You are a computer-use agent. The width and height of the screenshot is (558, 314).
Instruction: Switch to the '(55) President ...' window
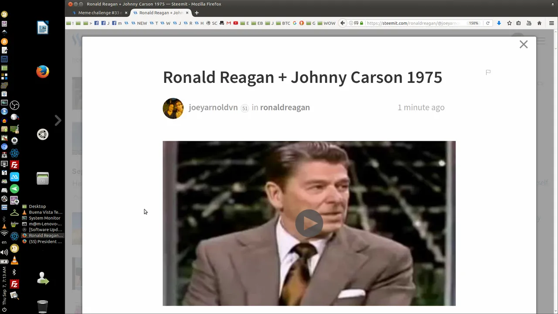click(x=42, y=242)
